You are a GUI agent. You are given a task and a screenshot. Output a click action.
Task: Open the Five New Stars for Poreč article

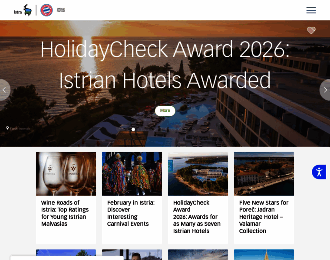[x=264, y=217]
